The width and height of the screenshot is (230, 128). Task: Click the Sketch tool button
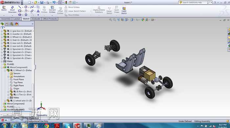tap(4, 8)
